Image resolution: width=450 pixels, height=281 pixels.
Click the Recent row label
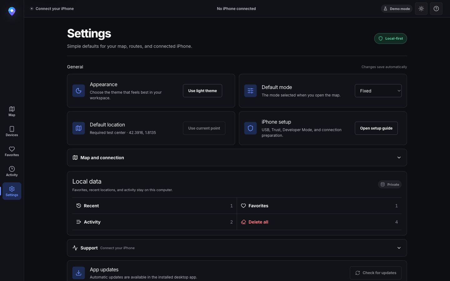point(91,206)
